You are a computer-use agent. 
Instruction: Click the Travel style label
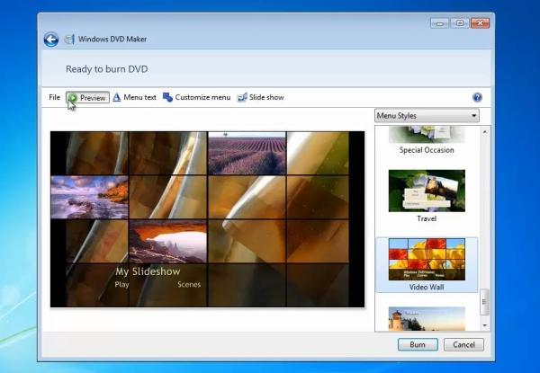427,218
